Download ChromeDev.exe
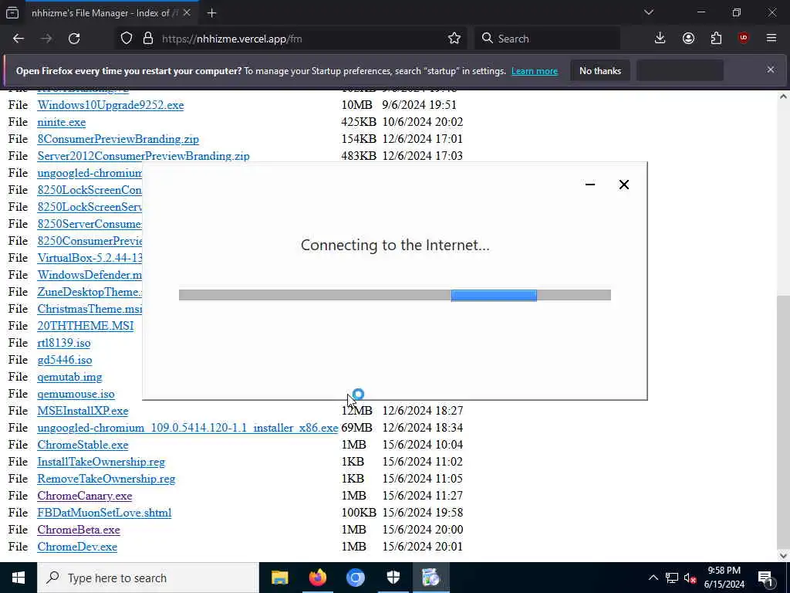This screenshot has width=790, height=593. click(x=77, y=547)
